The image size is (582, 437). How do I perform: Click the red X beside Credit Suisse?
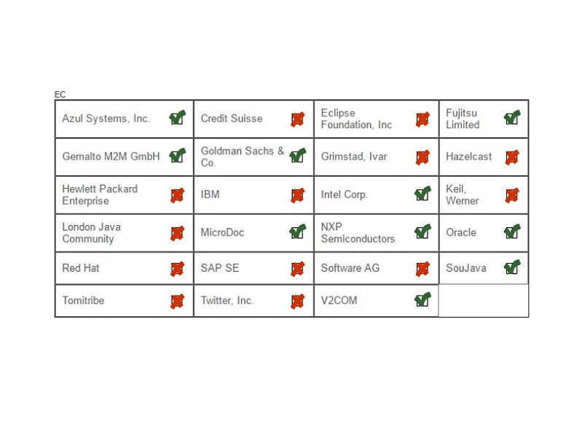click(x=297, y=119)
